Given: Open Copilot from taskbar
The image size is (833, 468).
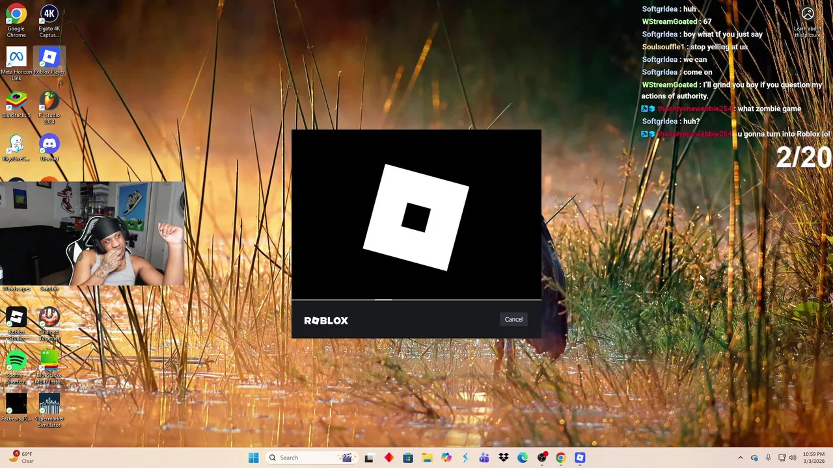Looking at the screenshot, I should [x=446, y=458].
